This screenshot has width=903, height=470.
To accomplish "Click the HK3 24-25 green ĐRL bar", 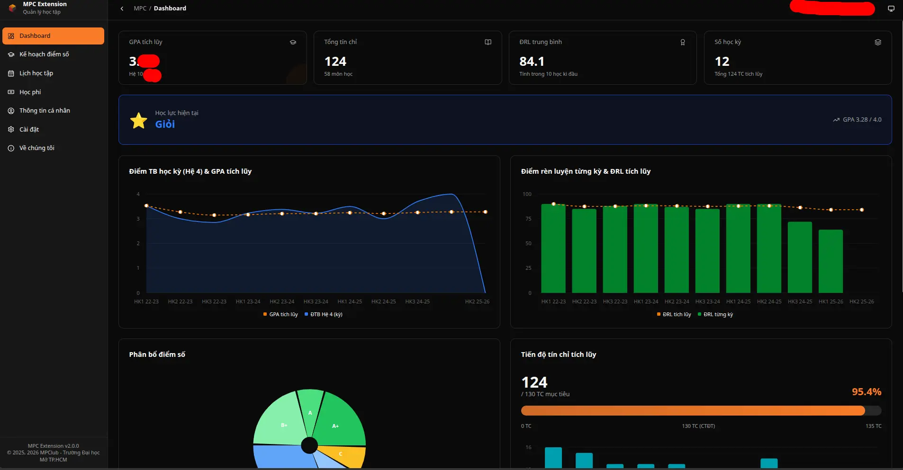I will tap(800, 257).
